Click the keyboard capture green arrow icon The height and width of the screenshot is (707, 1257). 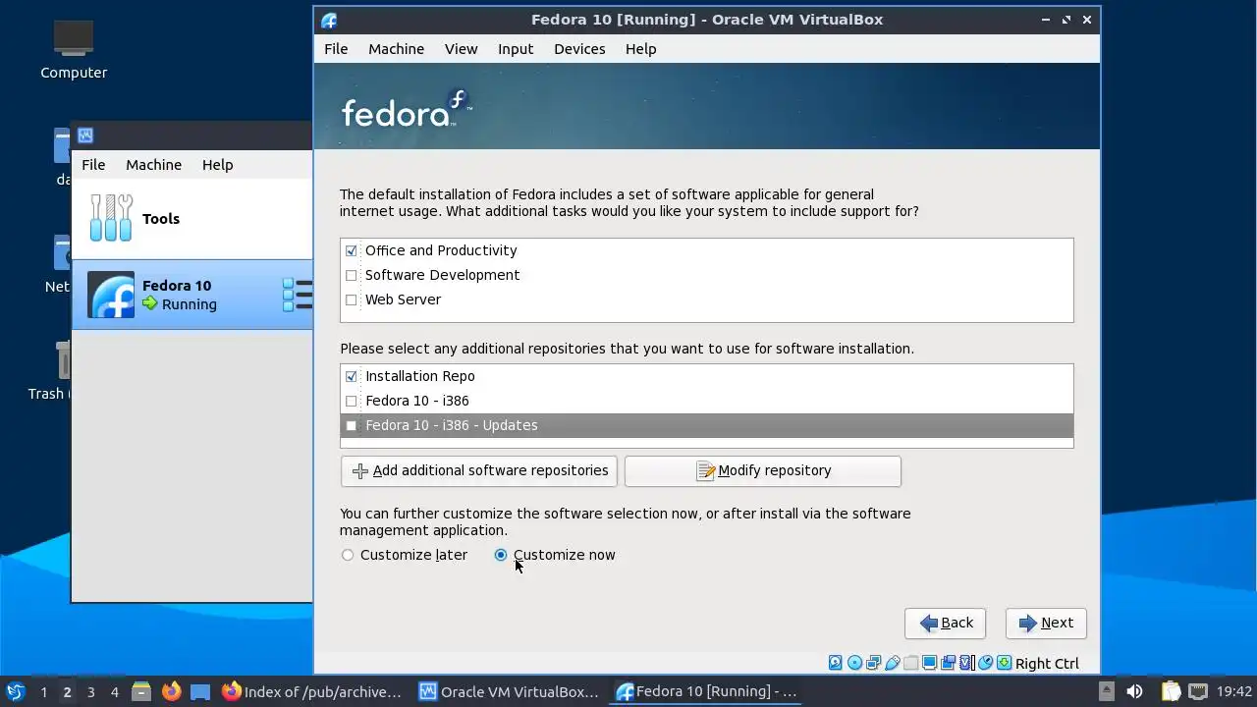pos(1004,663)
